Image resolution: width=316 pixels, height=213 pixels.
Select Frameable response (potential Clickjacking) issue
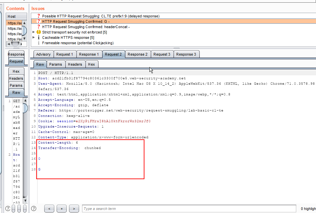click(x=78, y=43)
